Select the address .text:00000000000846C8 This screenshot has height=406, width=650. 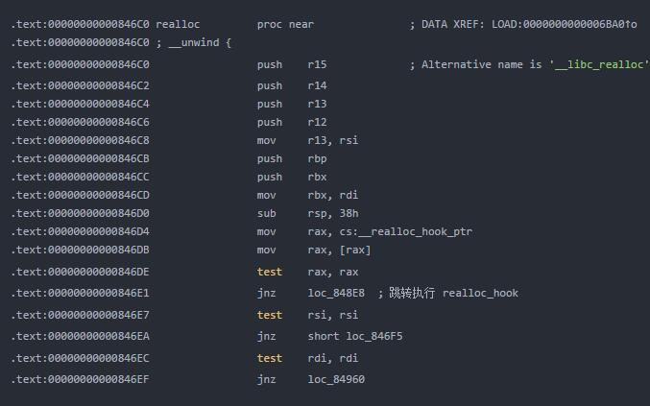(x=81, y=140)
